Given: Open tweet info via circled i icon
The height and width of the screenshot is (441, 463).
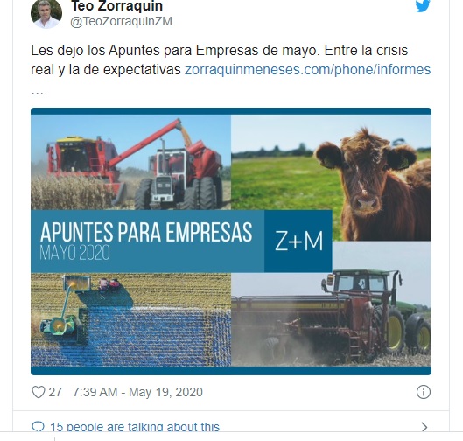Looking at the screenshot, I should tap(424, 392).
